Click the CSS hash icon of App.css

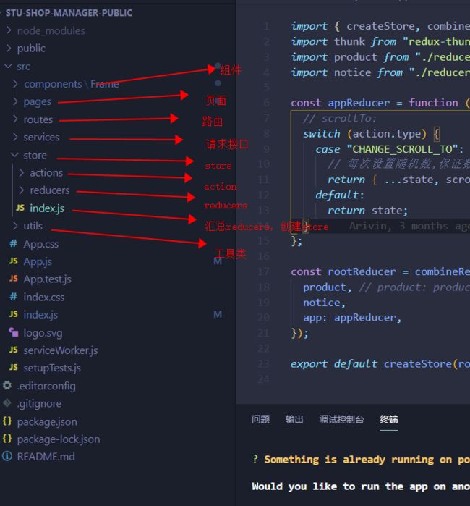tap(13, 243)
